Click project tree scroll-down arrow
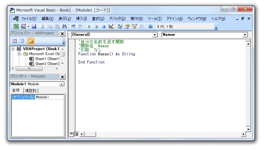 point(63,63)
